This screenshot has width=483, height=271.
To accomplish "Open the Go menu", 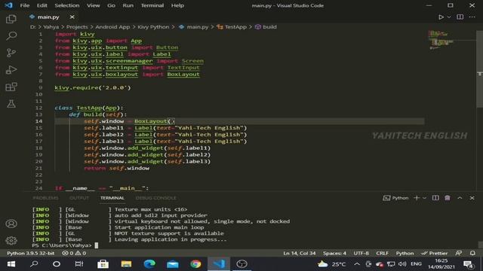I will (111, 5).
